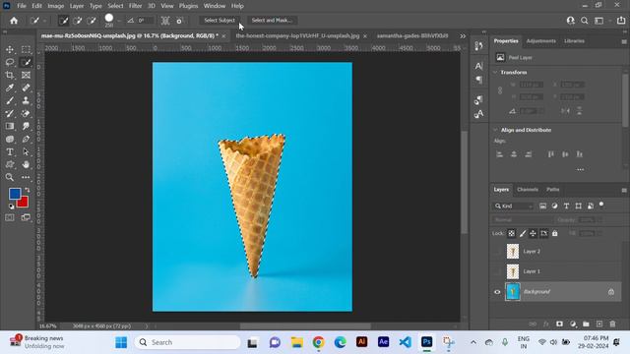Toggle Quick Mask mode

coord(10,217)
